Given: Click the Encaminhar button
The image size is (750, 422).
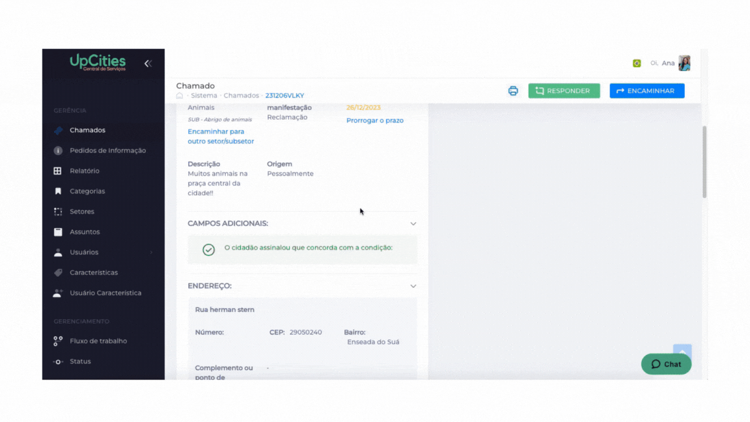Looking at the screenshot, I should (647, 91).
